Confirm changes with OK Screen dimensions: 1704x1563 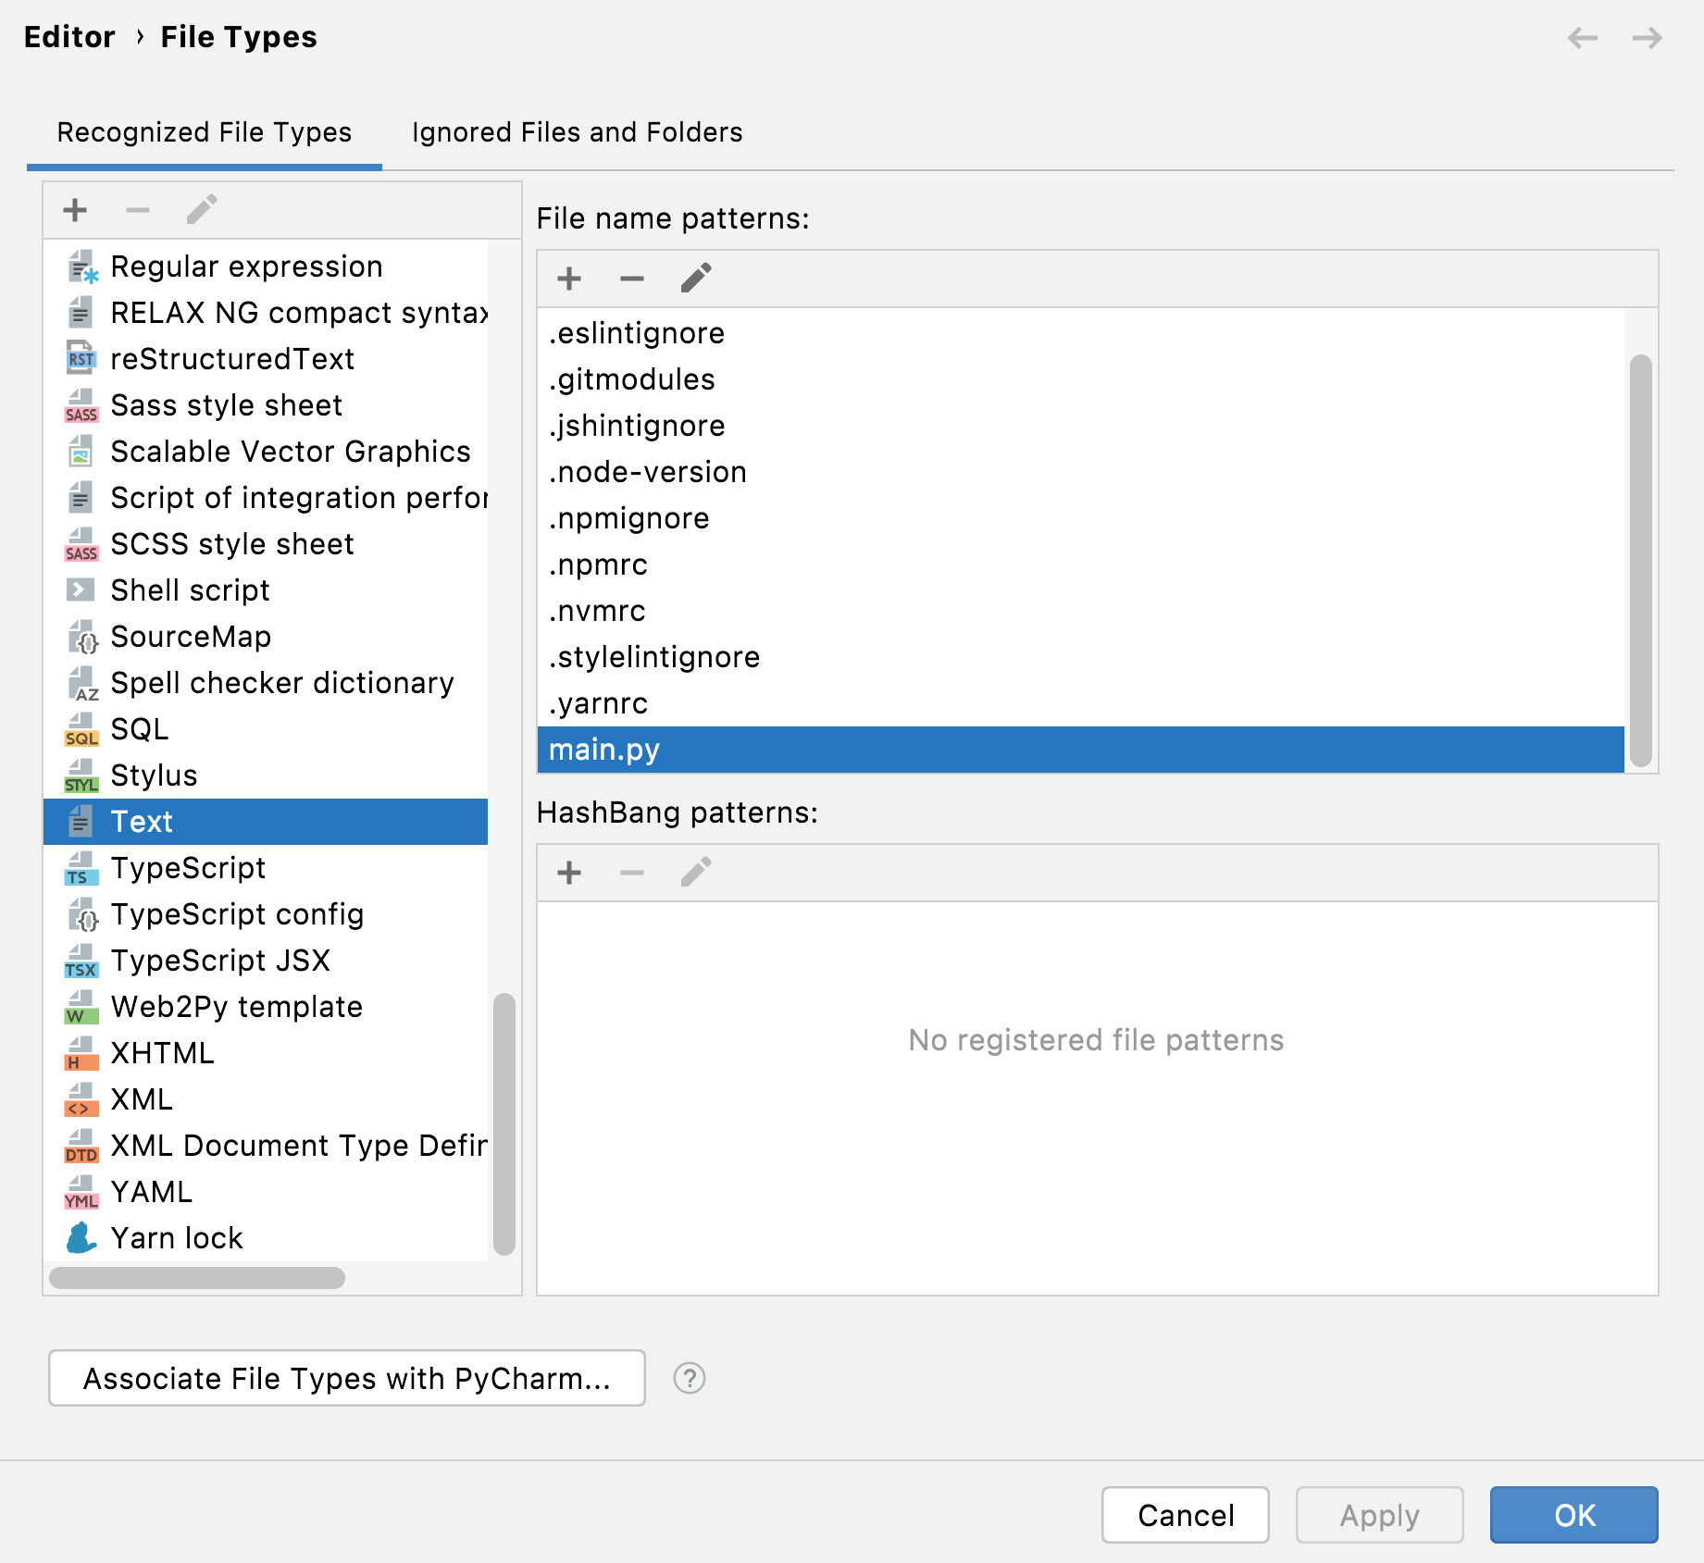(1573, 1515)
